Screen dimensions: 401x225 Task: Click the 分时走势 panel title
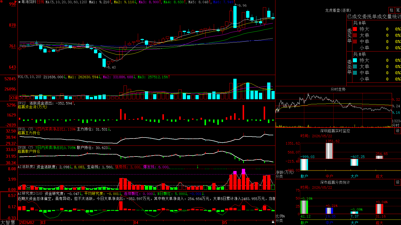coord(338,89)
